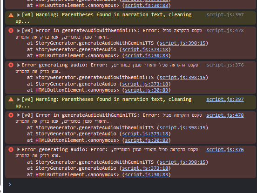Click 'StoryGenerator.generateAudio' text in the last error stack
Viewport: 257px width, 193px height.
click(x=76, y=168)
